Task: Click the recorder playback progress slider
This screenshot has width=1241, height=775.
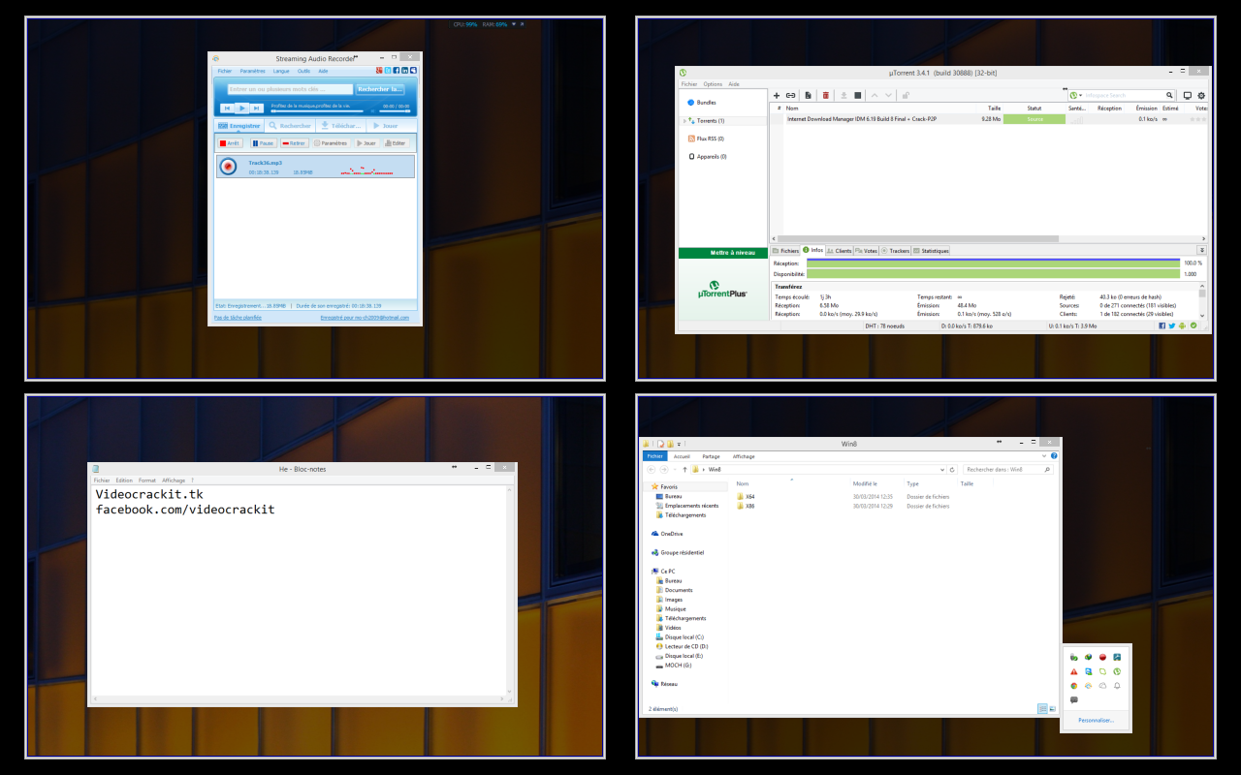Action: [317, 111]
